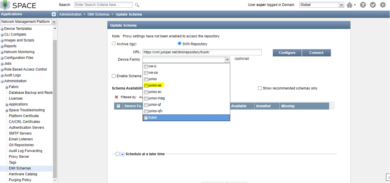The height and width of the screenshot is (183, 390).
Task: Open the Global domain dropdown
Action: tap(341, 5)
